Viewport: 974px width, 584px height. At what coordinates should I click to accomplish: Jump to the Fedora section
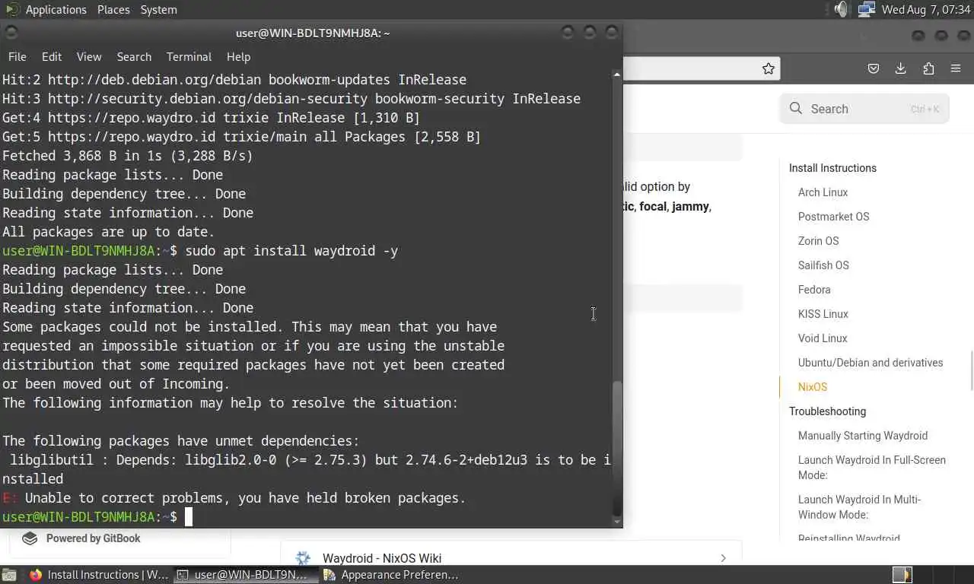click(x=814, y=290)
